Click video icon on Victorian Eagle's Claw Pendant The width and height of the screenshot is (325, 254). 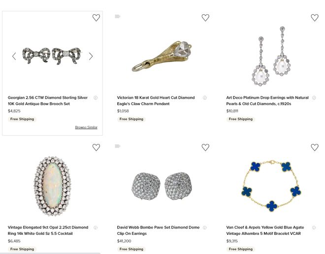tap(118, 17)
